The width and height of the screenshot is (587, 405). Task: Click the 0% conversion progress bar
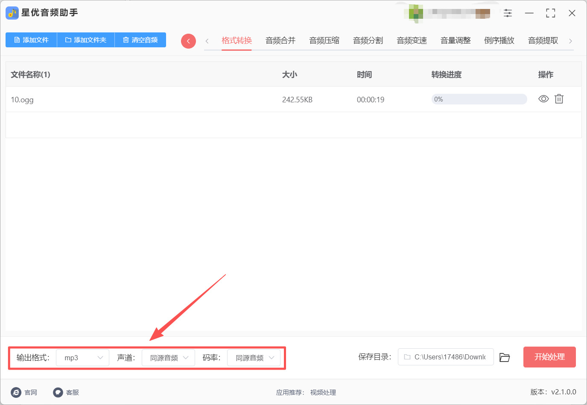click(x=479, y=99)
